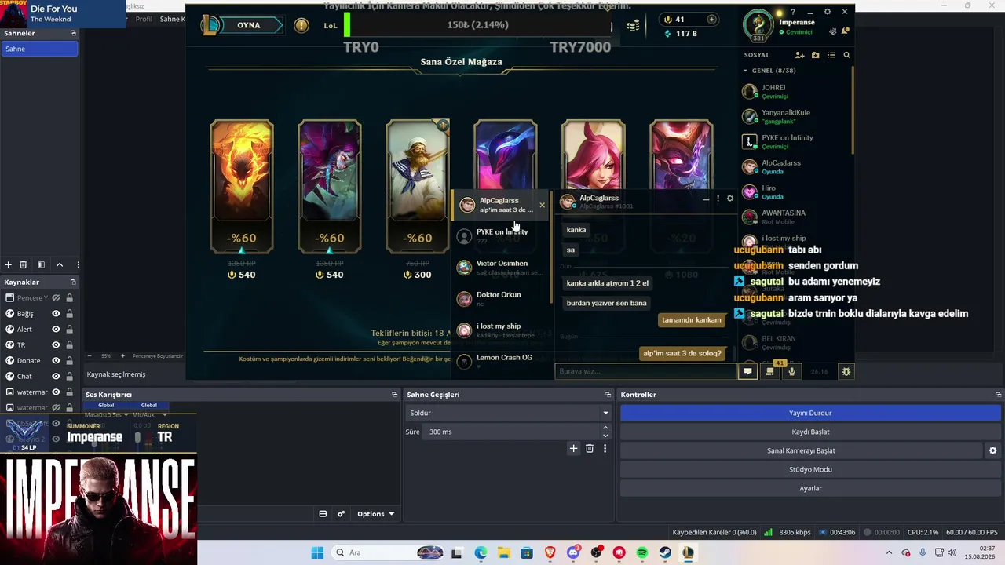
Task: Add a scene transition with the plus icon
Action: [x=573, y=448]
